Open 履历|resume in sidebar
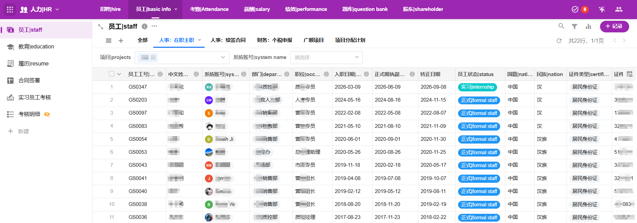This screenshot has width=637, height=223. [x=46, y=63]
